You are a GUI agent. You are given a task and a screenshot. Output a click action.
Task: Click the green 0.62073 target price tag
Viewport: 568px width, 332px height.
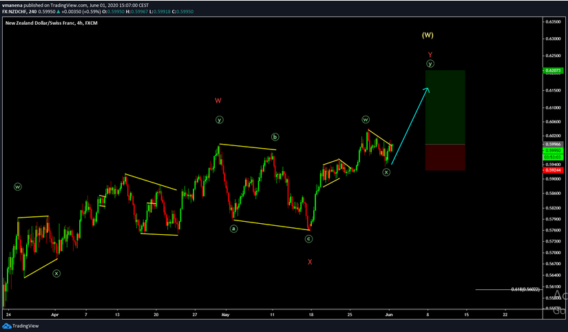click(553, 71)
